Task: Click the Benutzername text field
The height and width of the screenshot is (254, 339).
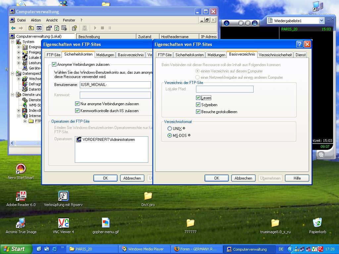Action: pyautogui.click(x=115, y=85)
